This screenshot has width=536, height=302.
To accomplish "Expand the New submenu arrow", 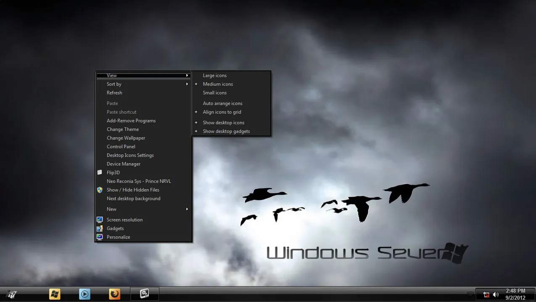I will (x=187, y=209).
